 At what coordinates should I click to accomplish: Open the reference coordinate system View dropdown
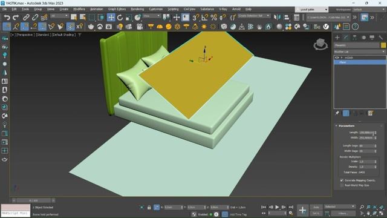tap(152, 16)
